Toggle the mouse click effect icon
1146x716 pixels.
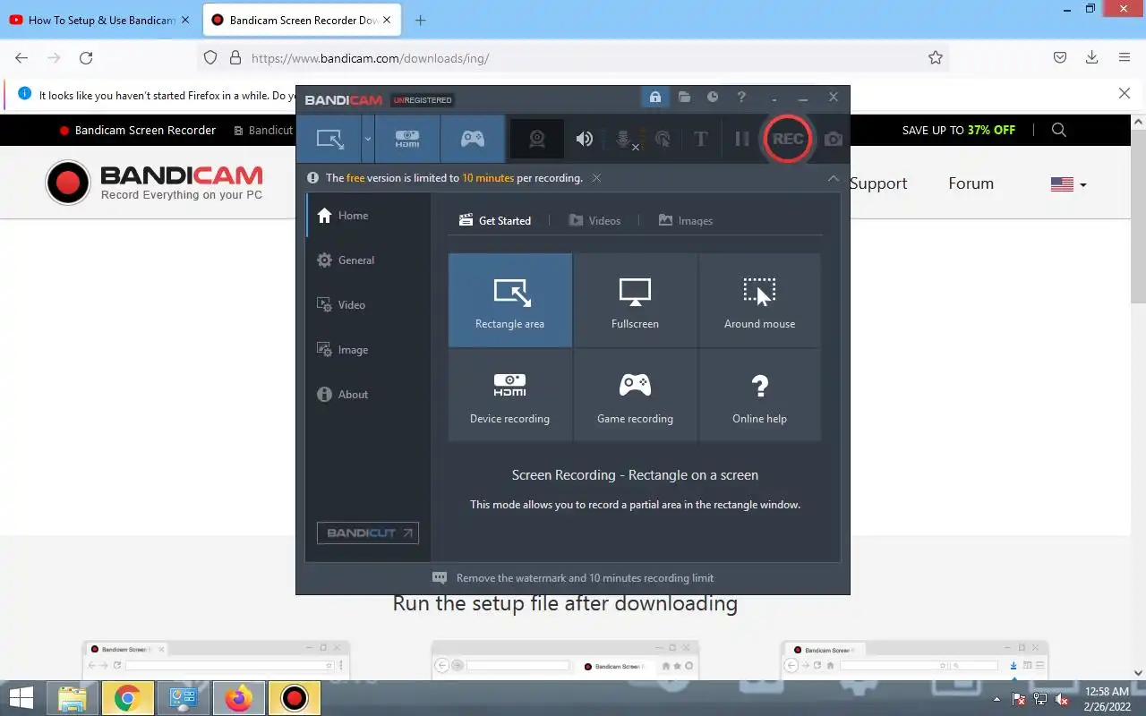[663, 139]
